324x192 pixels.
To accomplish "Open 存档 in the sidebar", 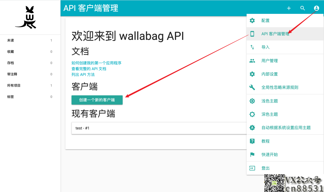I will click(30, 63).
